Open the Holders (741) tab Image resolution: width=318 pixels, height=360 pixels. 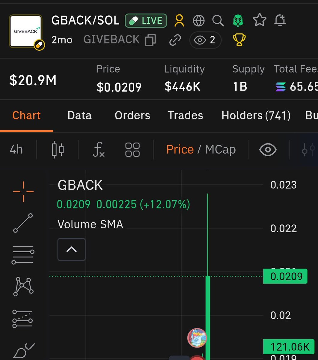click(x=256, y=115)
